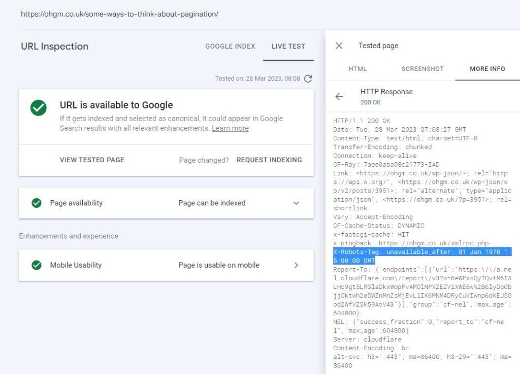520x374 pixels.
Task: Close the Tested page panel
Action: coord(339,46)
